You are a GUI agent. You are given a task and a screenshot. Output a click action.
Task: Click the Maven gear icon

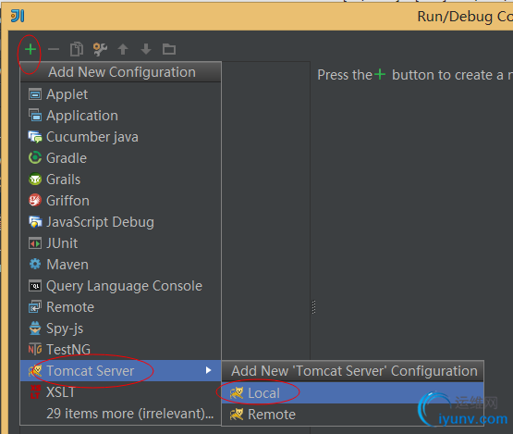(x=35, y=264)
